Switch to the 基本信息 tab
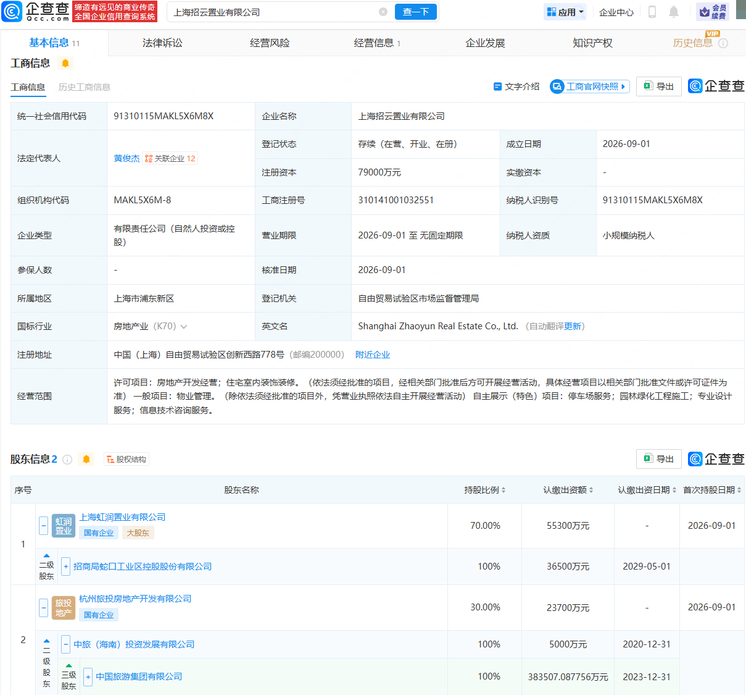Viewport: 746px width, 695px height. click(x=54, y=43)
